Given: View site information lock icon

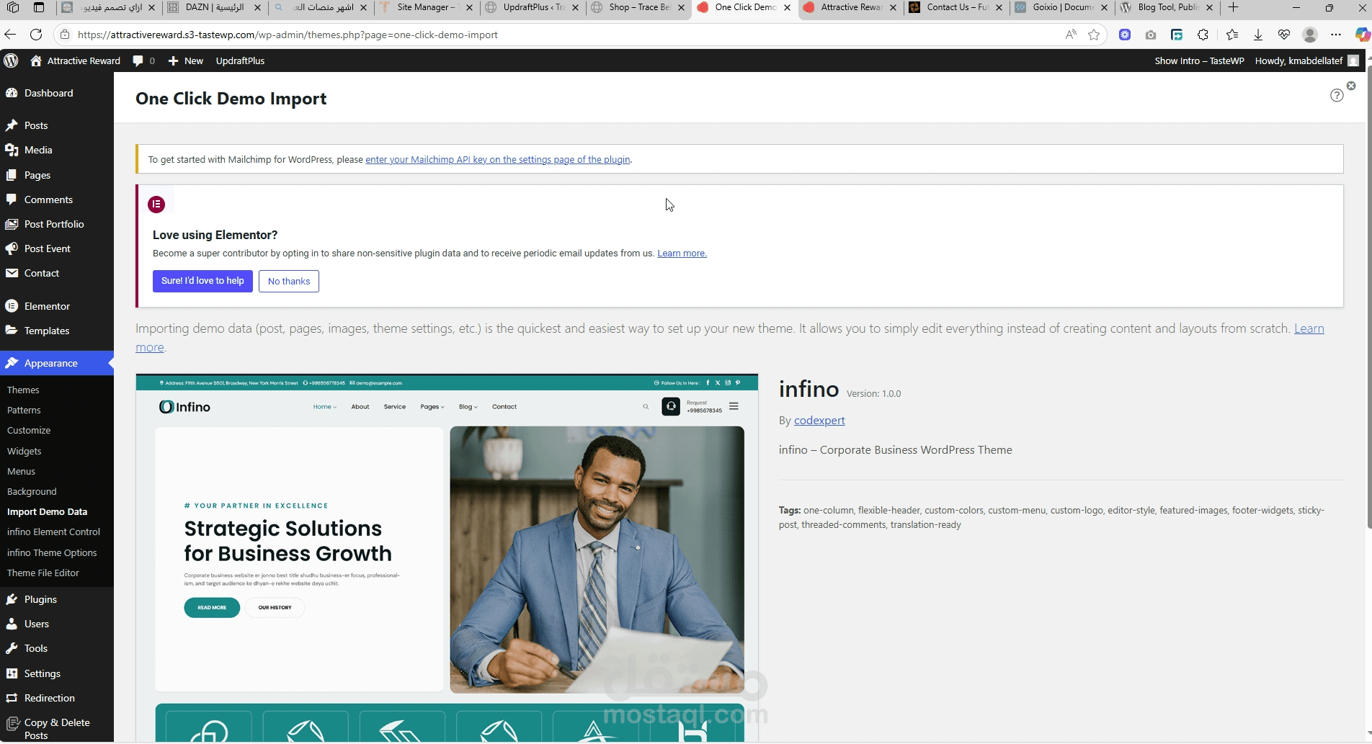Looking at the screenshot, I should coord(64,35).
